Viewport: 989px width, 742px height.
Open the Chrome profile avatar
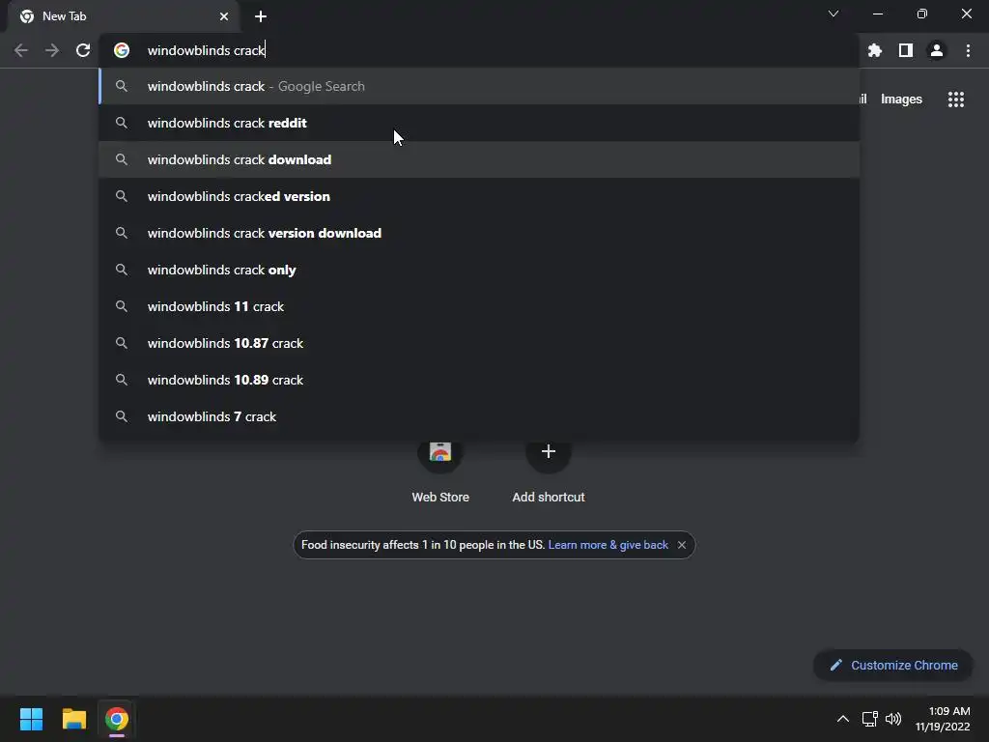click(x=937, y=50)
